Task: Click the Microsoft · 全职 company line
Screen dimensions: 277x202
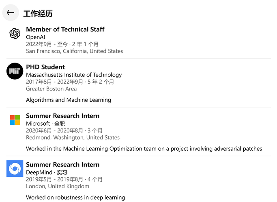Action: (45, 124)
